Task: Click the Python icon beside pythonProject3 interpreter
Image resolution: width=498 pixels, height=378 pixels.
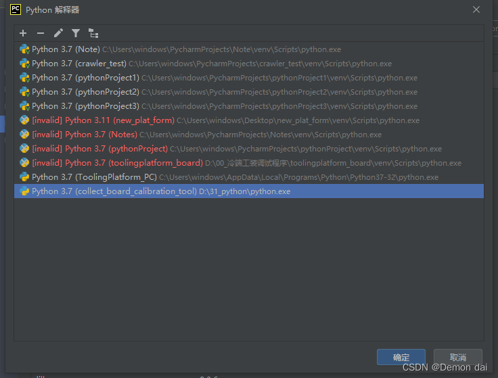Action: tap(24, 106)
